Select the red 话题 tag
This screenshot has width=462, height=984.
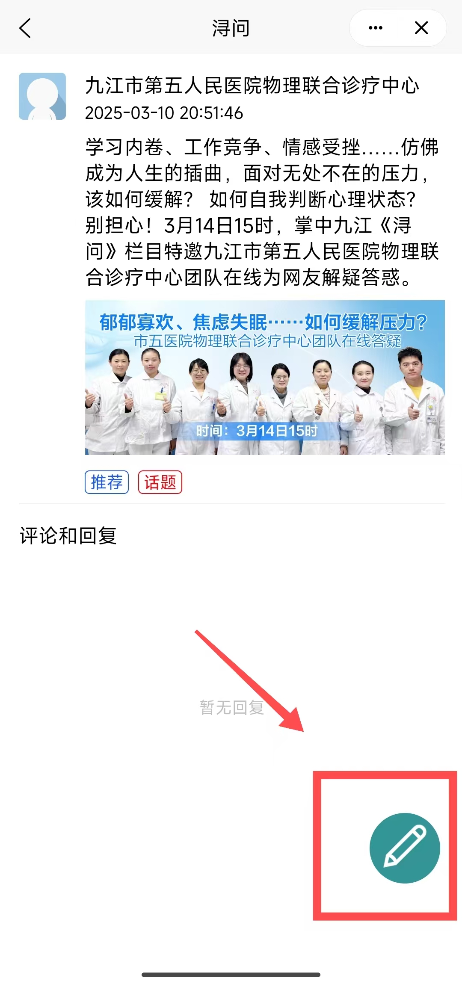coord(160,482)
